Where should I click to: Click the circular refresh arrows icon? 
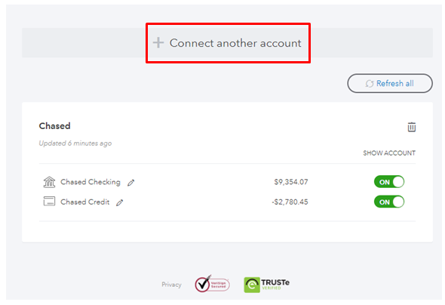[370, 84]
